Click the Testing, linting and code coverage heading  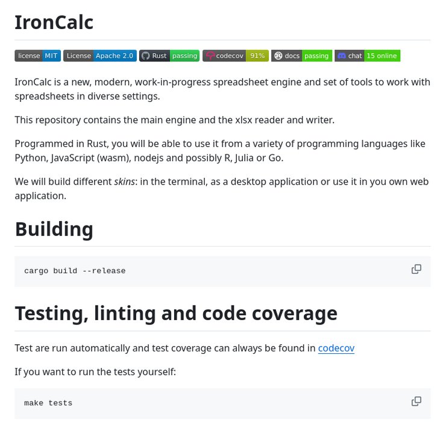[176, 313]
